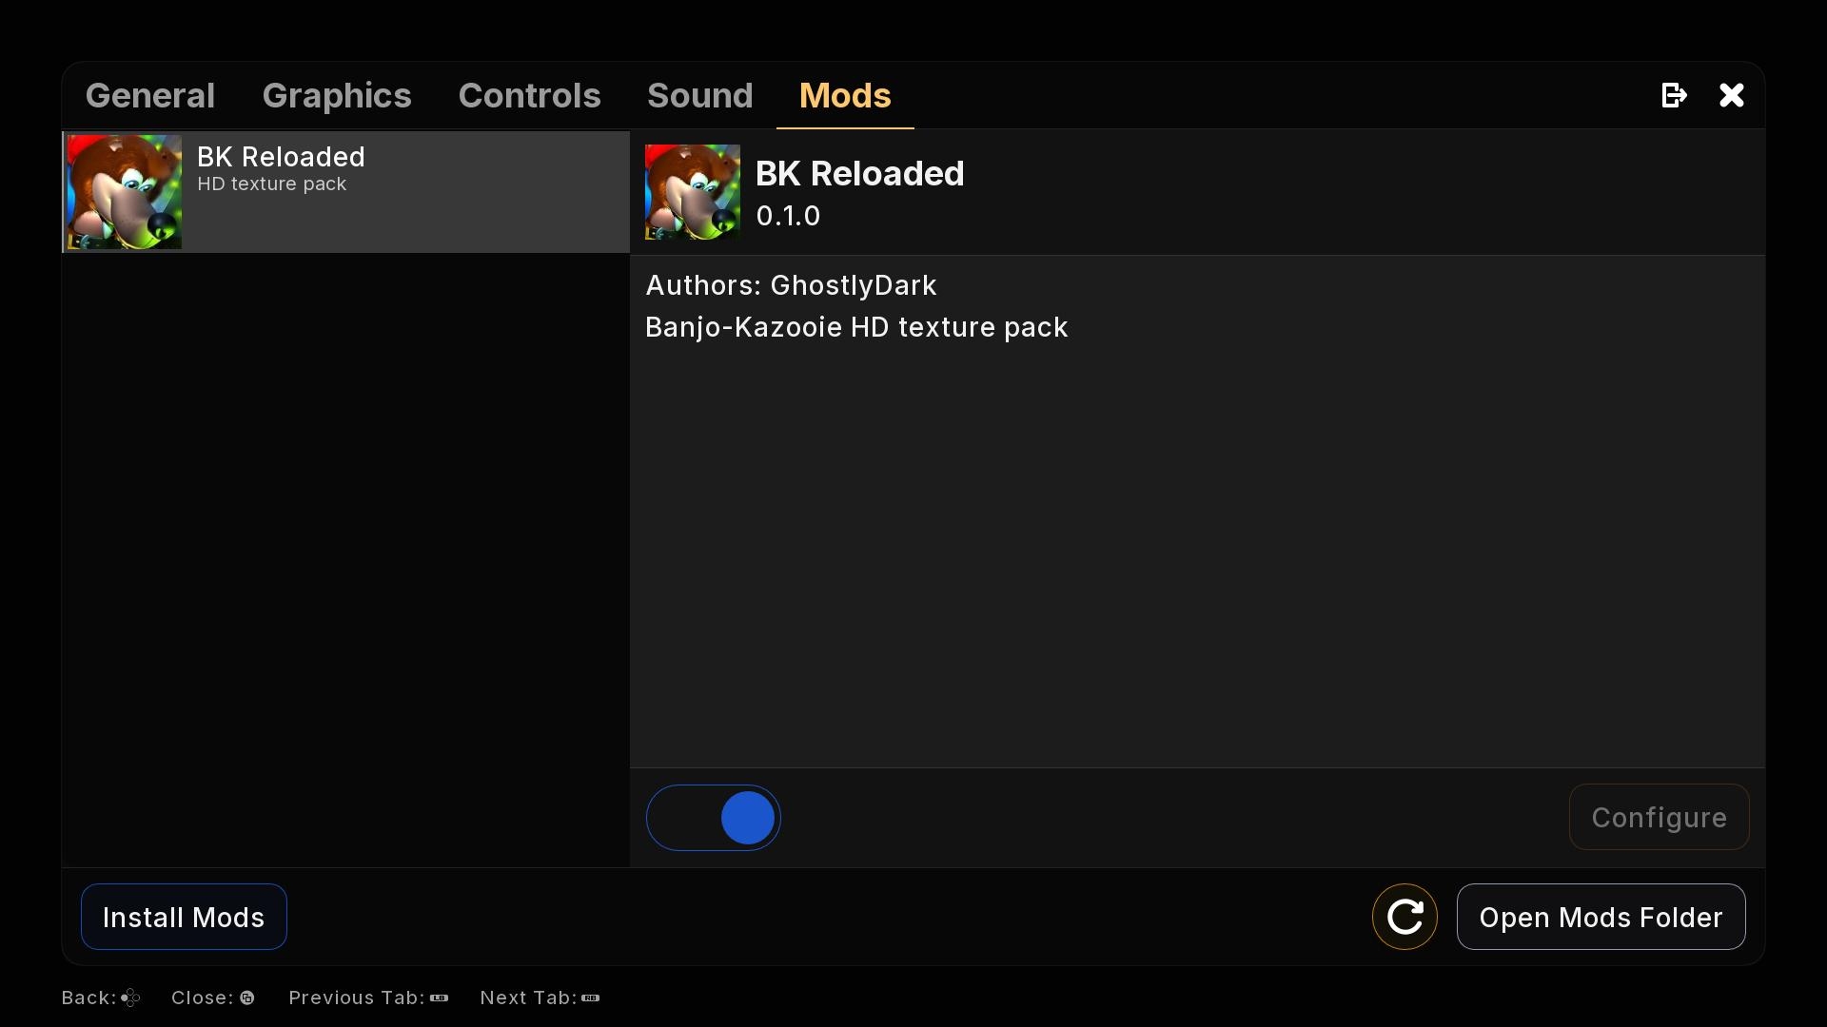Click the active Mods tab

tap(845, 96)
